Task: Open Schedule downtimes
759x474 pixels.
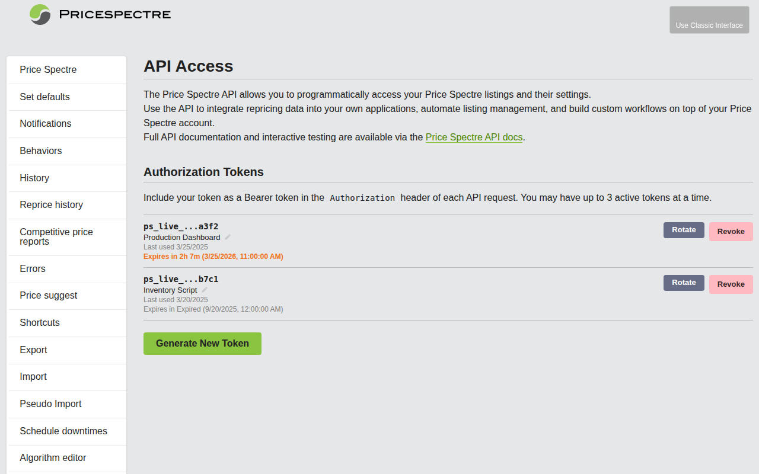Action: [x=63, y=431]
